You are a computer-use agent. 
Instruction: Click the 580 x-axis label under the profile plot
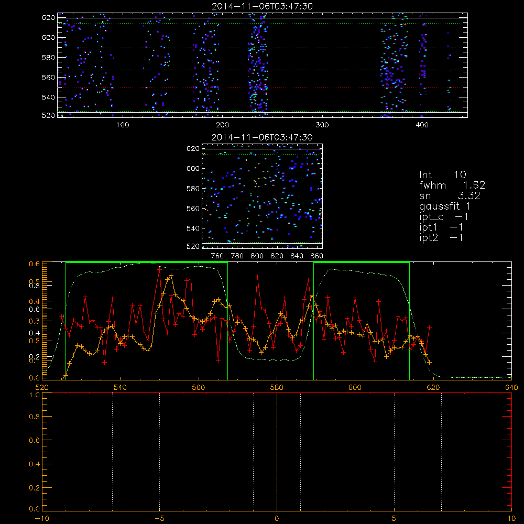pyautogui.click(x=277, y=387)
